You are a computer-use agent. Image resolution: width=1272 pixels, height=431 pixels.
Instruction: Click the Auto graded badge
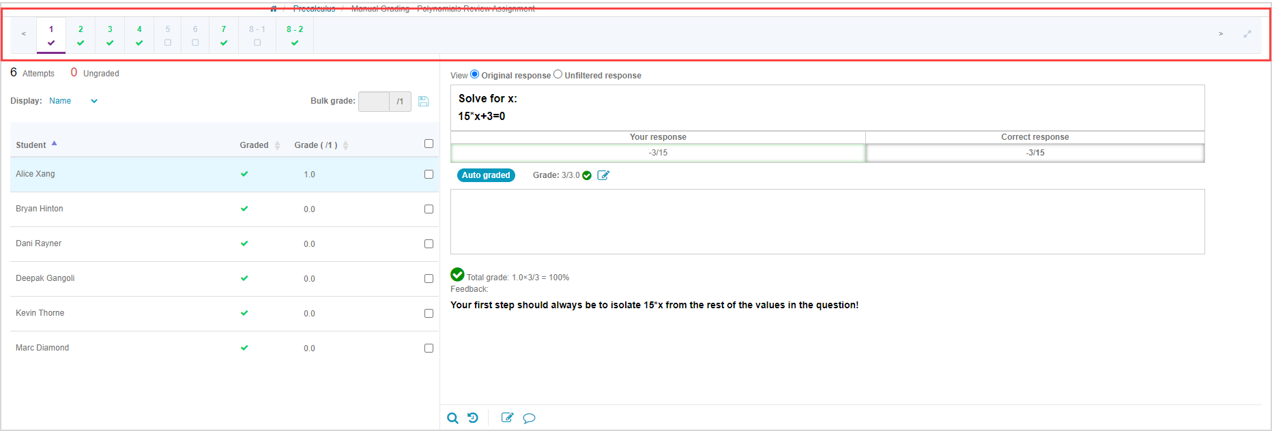(x=486, y=175)
